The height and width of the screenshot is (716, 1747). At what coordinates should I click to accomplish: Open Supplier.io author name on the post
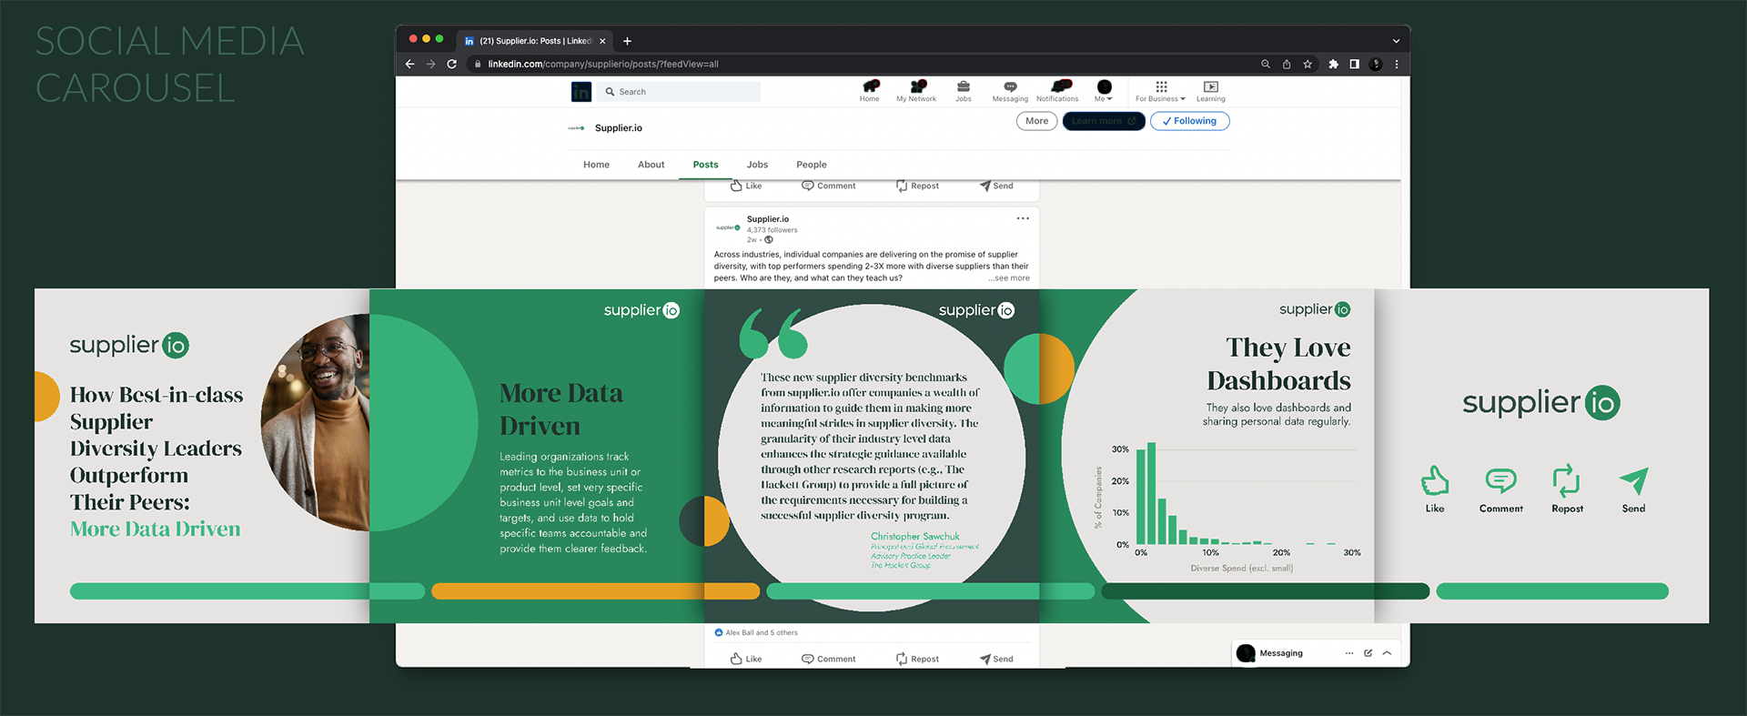pos(768,219)
